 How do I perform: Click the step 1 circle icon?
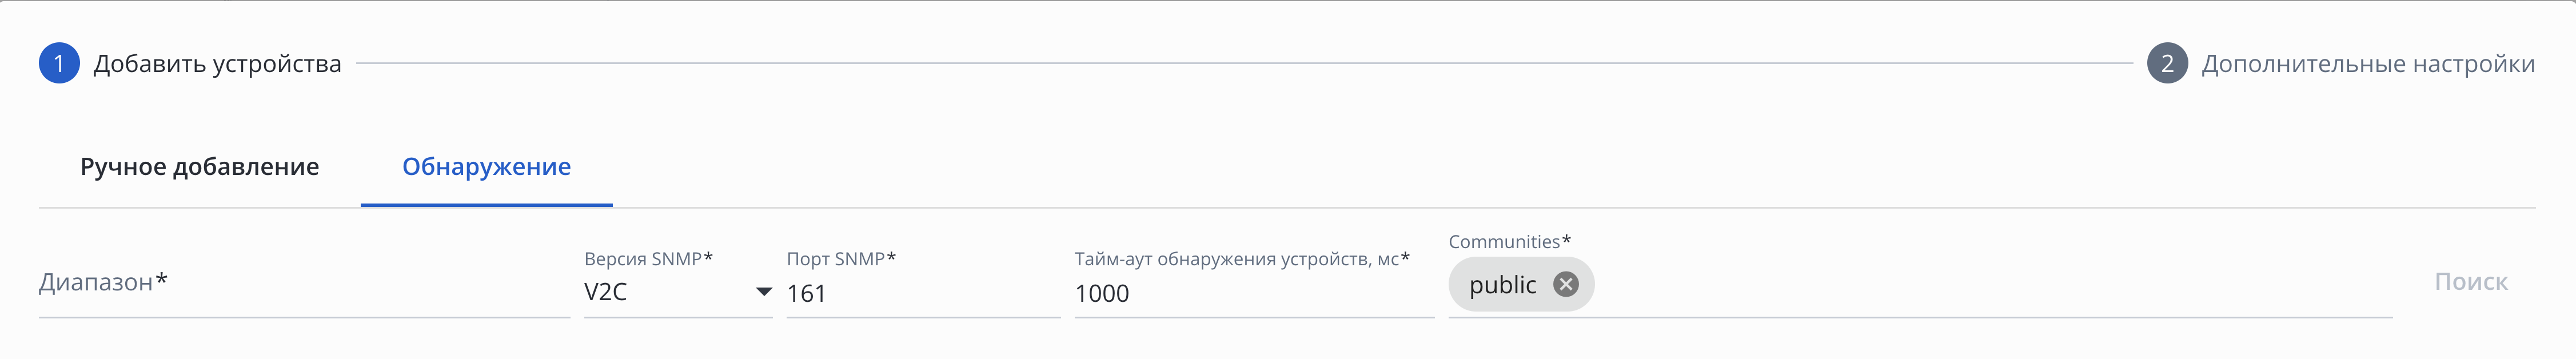[x=59, y=64]
